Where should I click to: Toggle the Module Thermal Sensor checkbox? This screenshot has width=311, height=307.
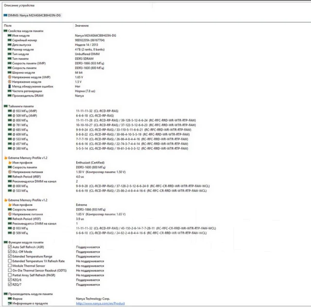point(10,266)
